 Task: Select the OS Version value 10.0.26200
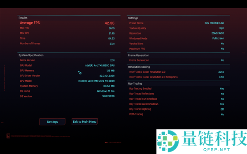coord(108,97)
